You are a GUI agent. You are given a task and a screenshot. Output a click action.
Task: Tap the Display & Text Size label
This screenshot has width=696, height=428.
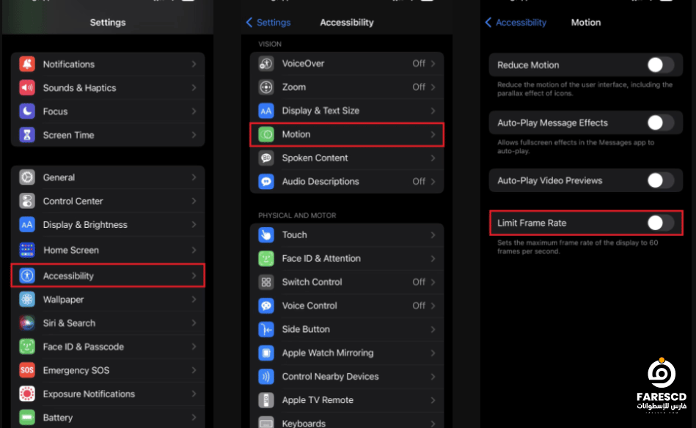[320, 111]
